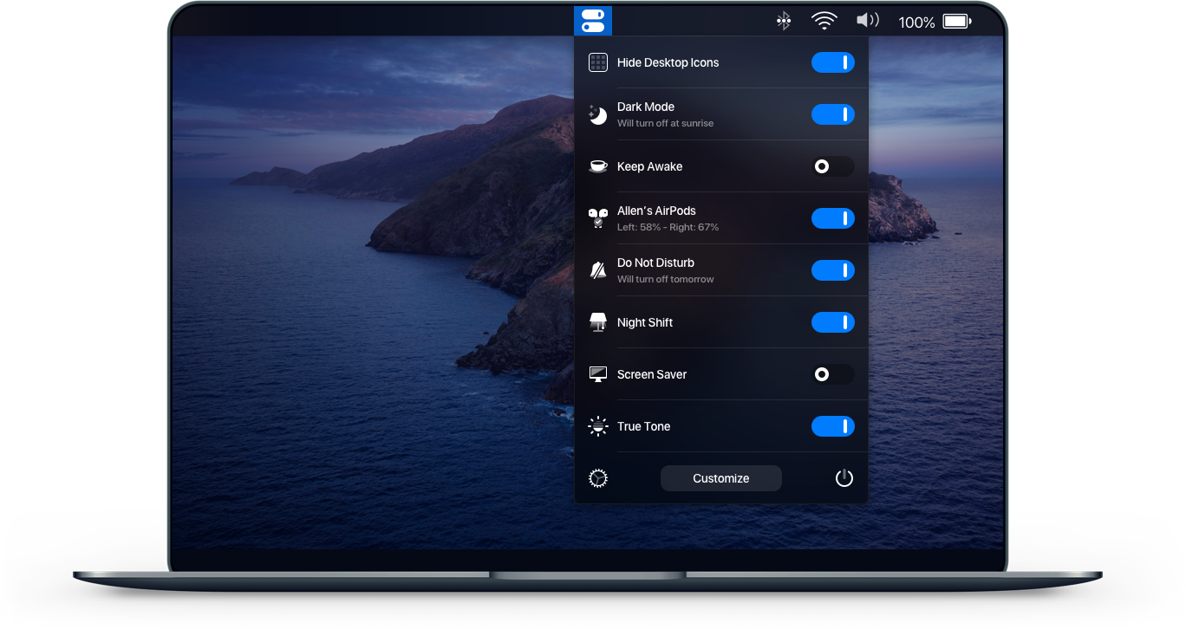Open the volume speaker icon
1186x629 pixels.
[867, 21]
